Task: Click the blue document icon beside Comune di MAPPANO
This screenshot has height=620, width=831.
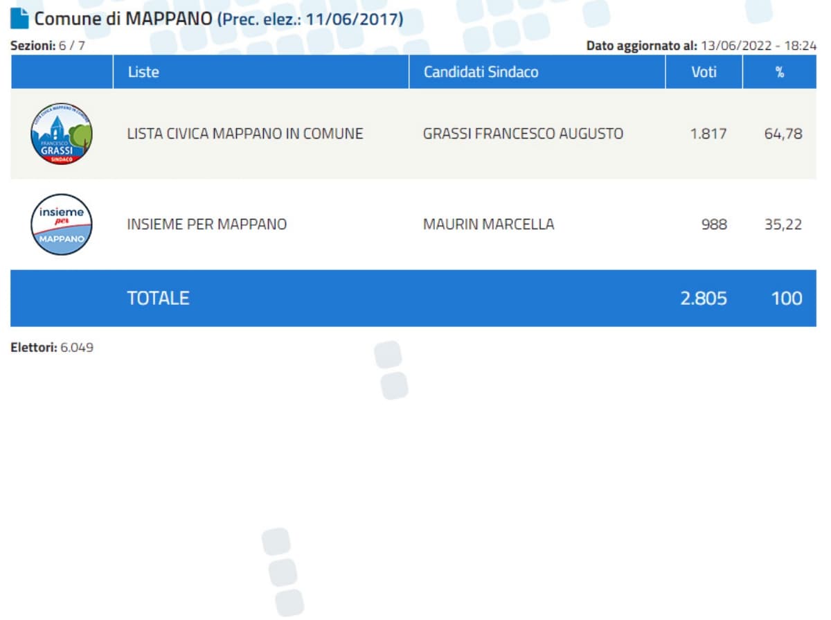Action: point(20,19)
